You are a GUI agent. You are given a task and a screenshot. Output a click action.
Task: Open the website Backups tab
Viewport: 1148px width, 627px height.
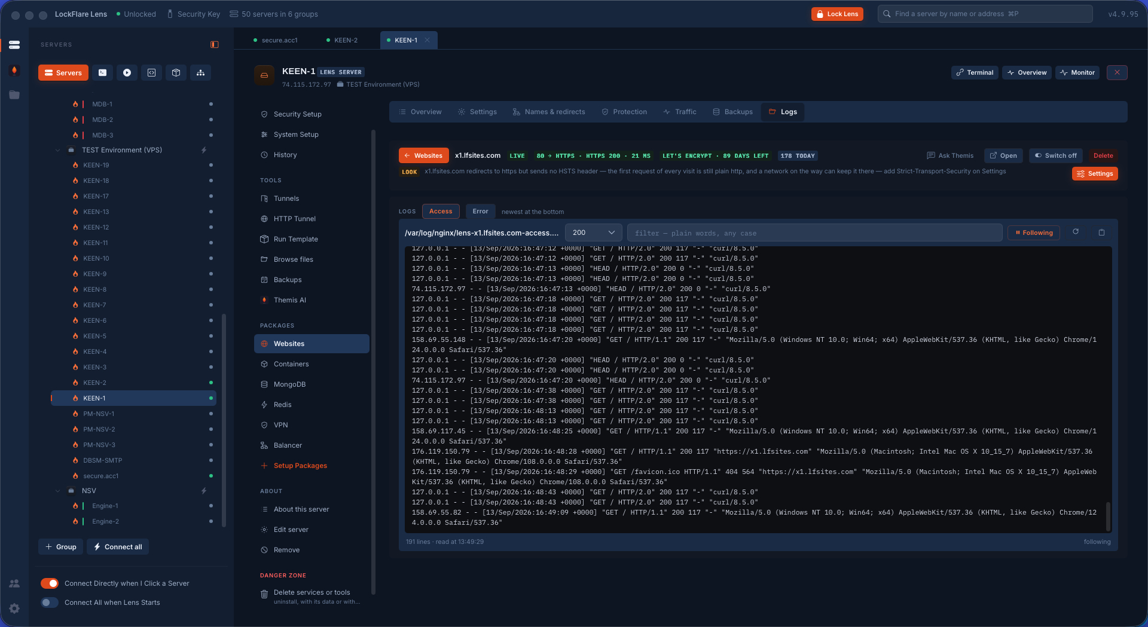coord(732,112)
